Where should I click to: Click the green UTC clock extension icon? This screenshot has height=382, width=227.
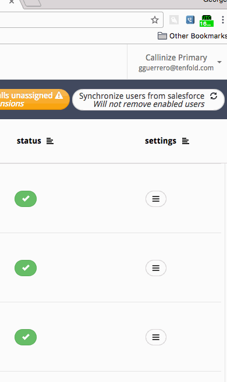[207, 21]
